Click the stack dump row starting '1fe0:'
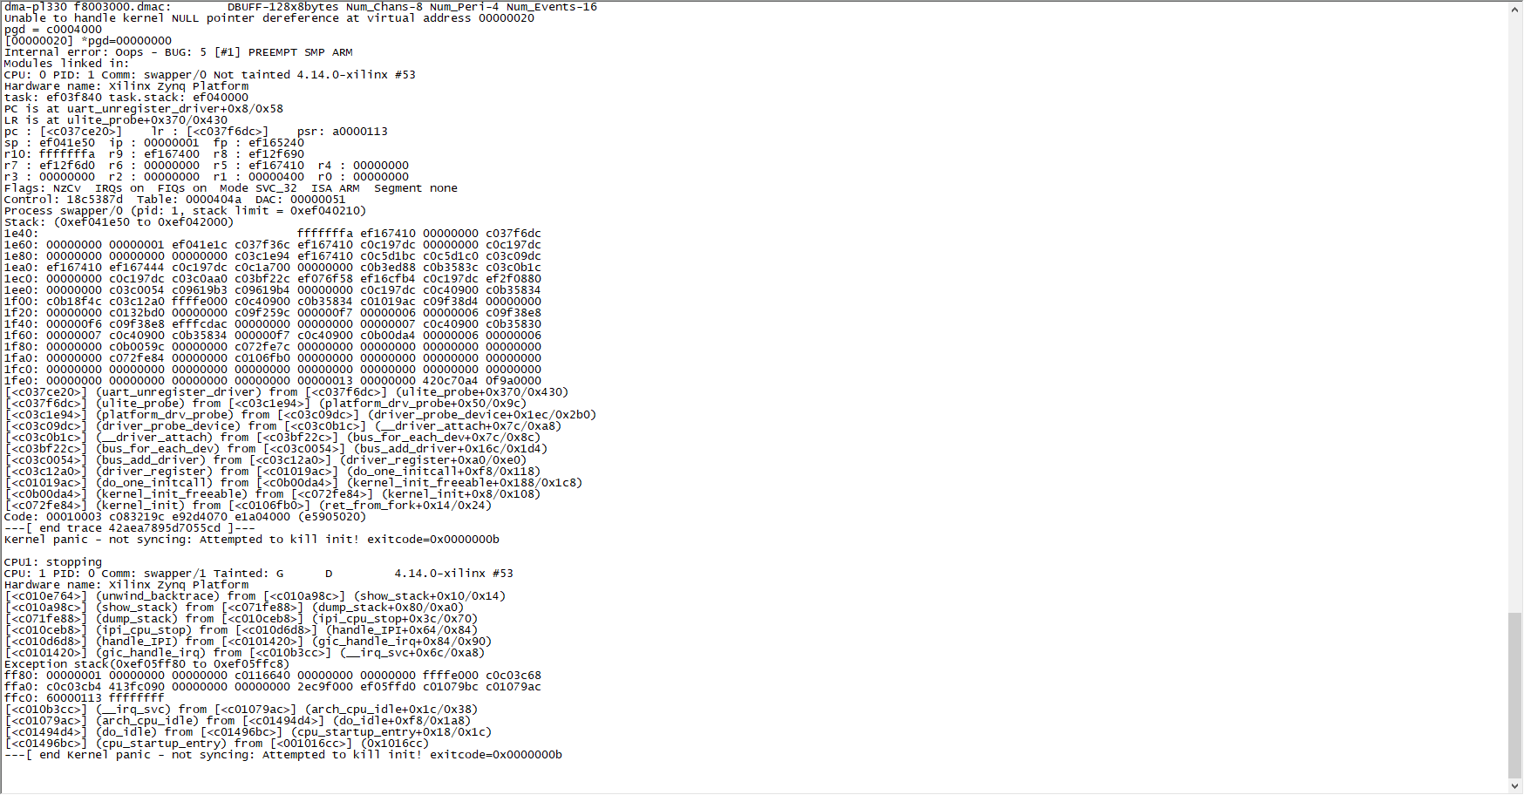1524x795 pixels. [x=273, y=381]
